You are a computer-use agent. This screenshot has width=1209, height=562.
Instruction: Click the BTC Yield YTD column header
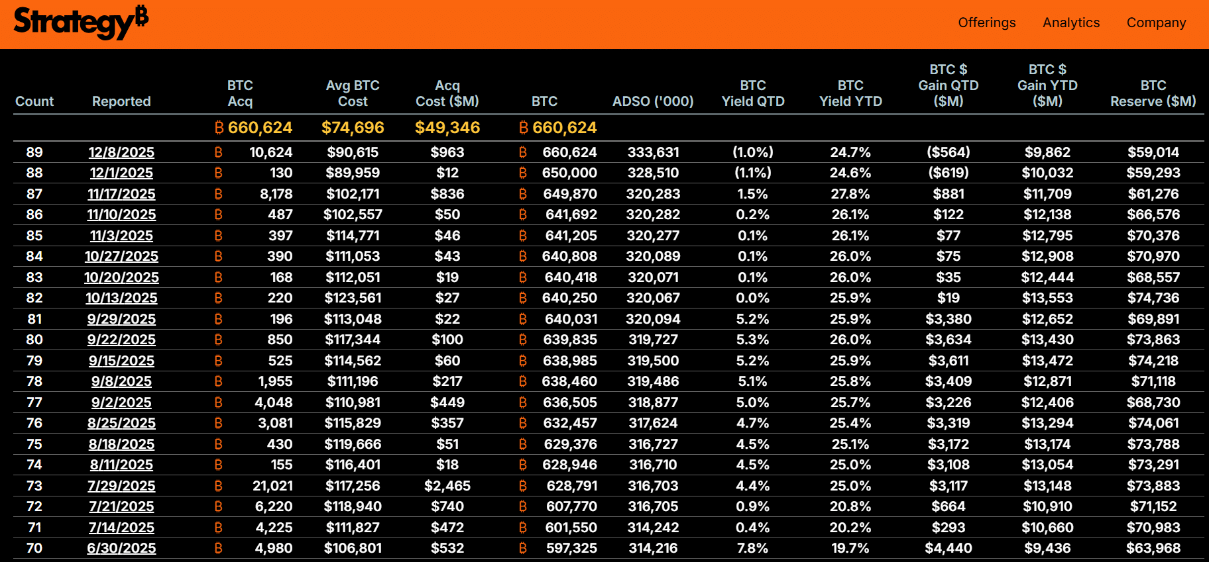pyautogui.click(x=850, y=93)
